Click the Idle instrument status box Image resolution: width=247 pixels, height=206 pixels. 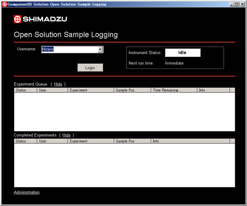(183, 53)
